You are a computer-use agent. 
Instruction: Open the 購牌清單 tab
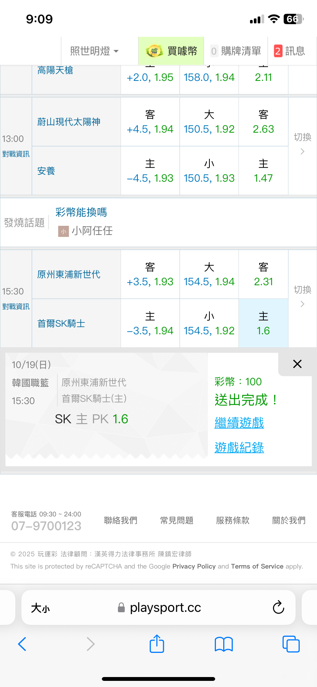click(236, 51)
